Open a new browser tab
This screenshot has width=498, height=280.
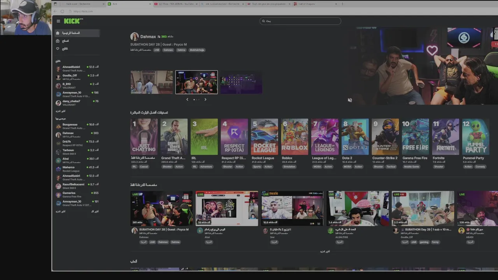click(342, 4)
